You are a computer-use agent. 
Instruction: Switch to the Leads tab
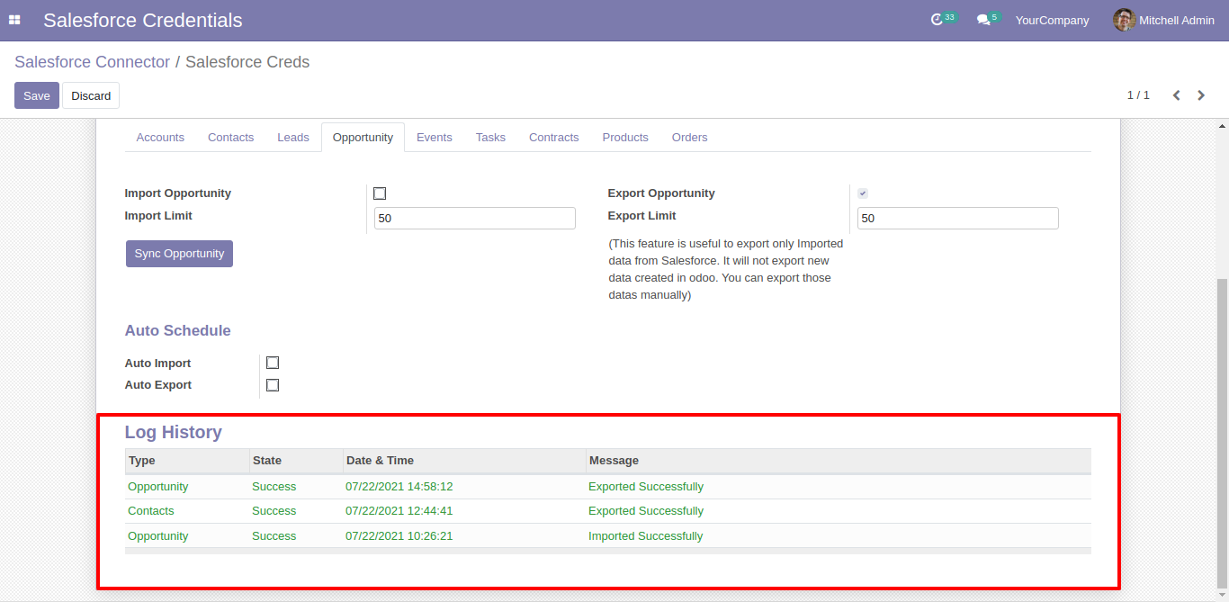tap(293, 138)
